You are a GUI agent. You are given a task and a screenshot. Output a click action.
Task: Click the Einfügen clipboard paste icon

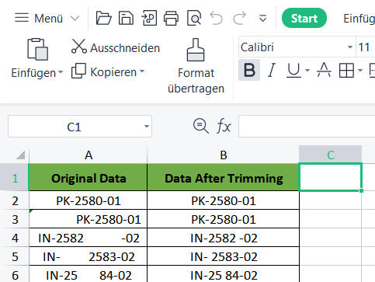pos(38,49)
